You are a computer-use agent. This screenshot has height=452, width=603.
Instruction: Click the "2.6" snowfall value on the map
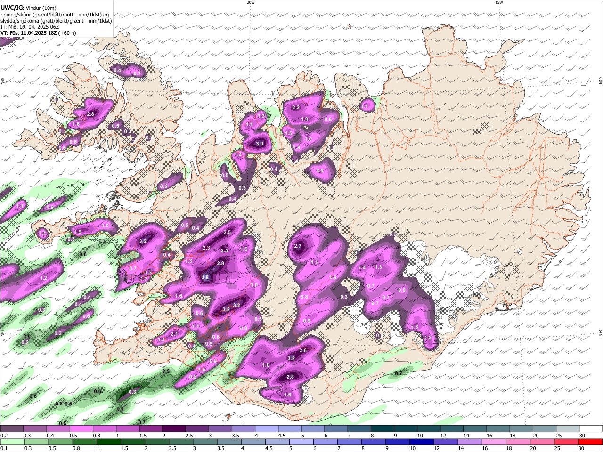[x=303, y=350]
